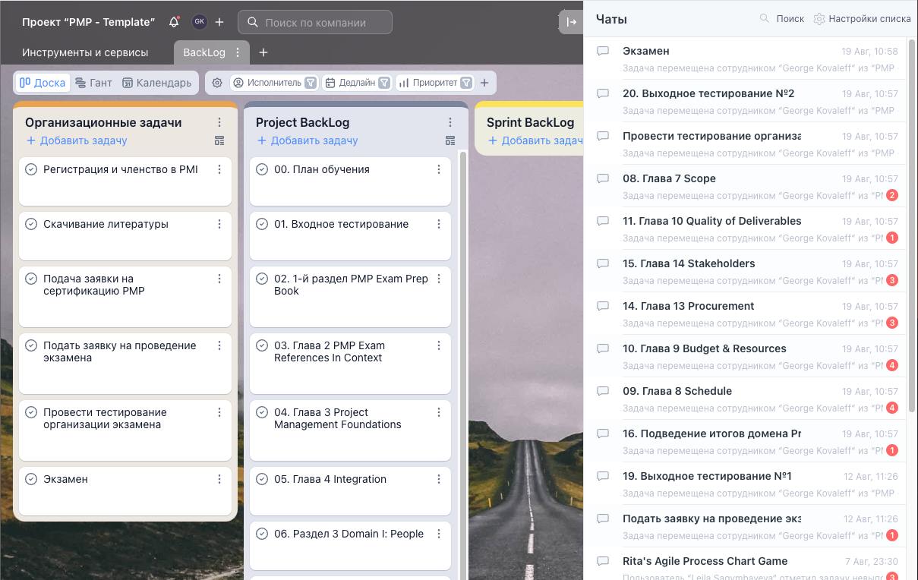Open the notifications bell
The image size is (918, 580).
click(174, 22)
